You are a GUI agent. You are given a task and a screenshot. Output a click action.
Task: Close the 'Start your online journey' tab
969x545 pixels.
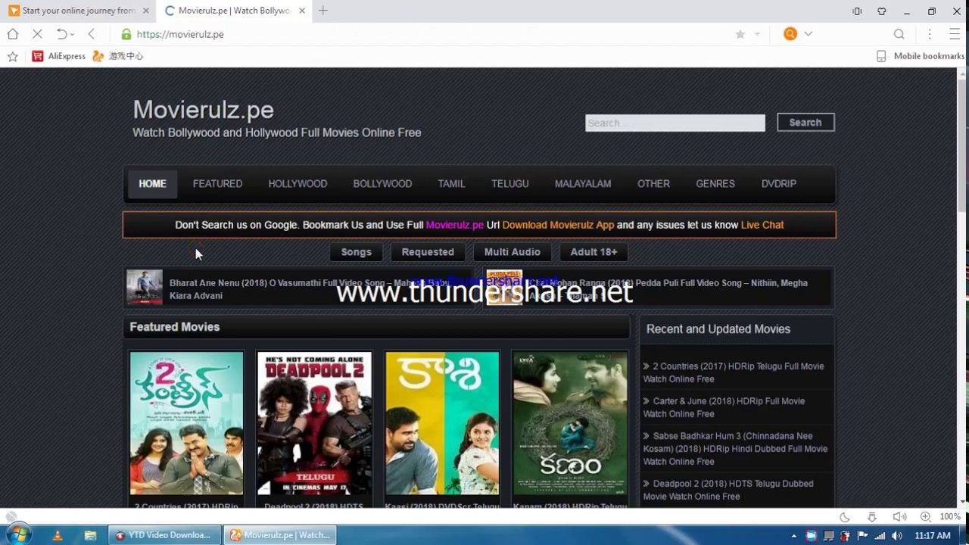pos(146,11)
